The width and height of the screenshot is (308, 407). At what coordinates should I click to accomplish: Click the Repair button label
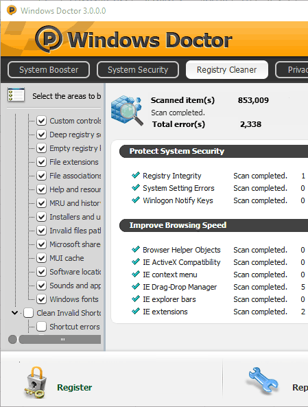(300, 387)
